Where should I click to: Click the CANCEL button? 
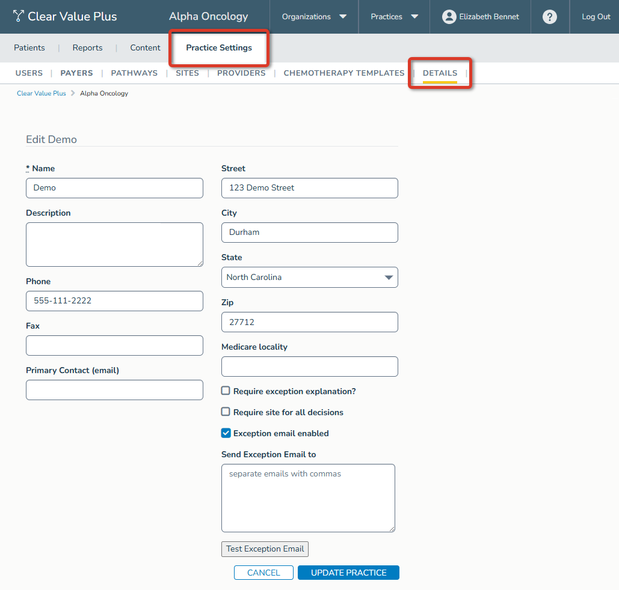263,573
